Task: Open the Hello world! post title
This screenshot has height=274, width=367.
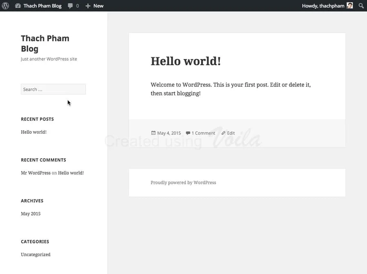Action: click(x=186, y=61)
